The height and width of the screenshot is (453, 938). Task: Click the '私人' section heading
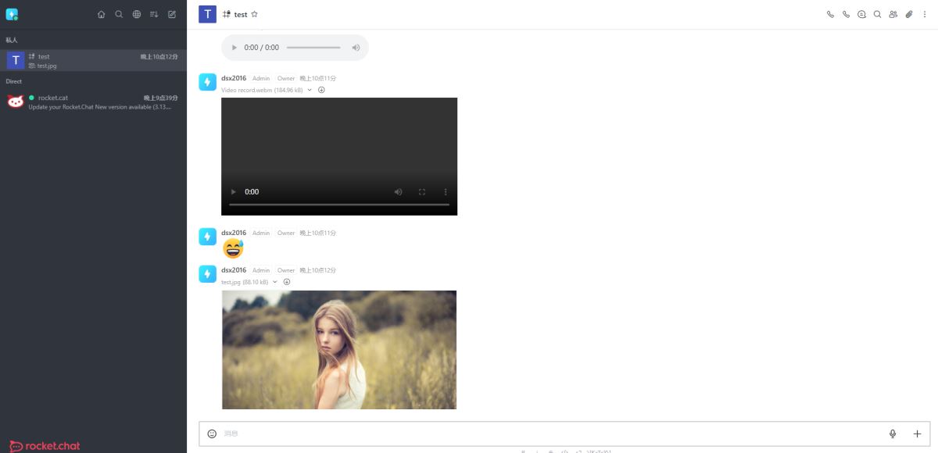pos(11,40)
